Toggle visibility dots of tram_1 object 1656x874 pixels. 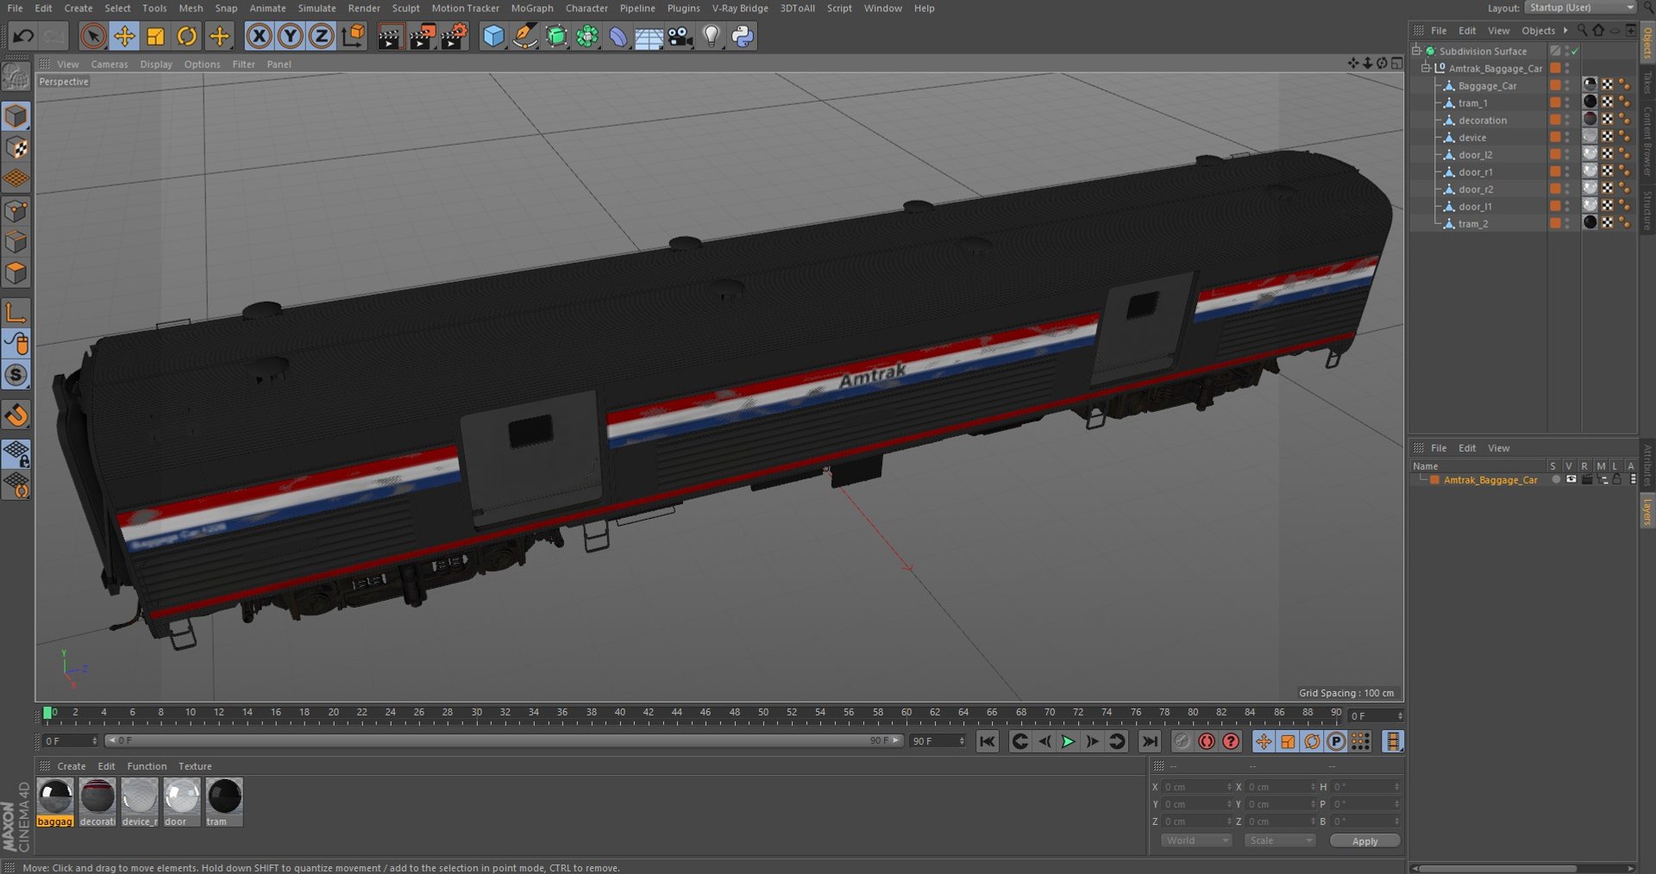point(1567,103)
